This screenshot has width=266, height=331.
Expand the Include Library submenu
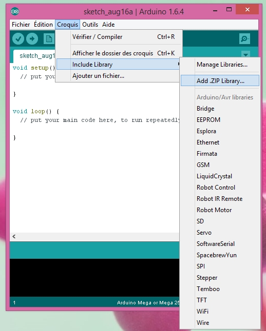[119, 65]
